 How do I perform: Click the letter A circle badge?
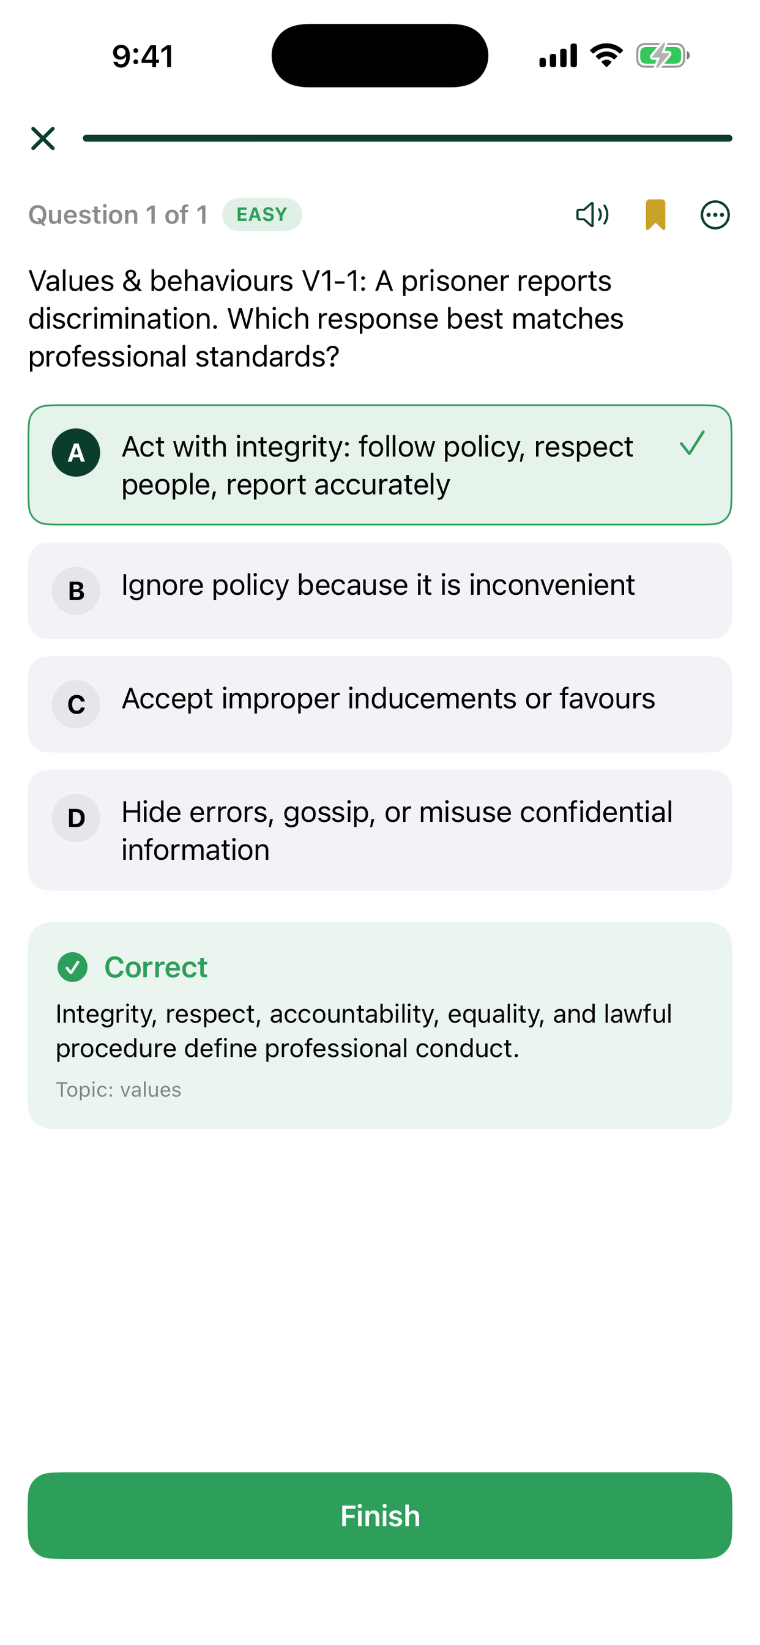(76, 453)
